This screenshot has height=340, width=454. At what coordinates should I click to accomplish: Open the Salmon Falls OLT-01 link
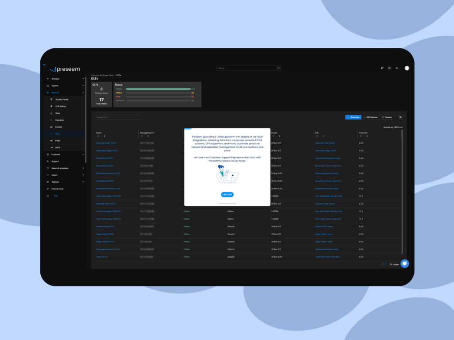pos(105,226)
